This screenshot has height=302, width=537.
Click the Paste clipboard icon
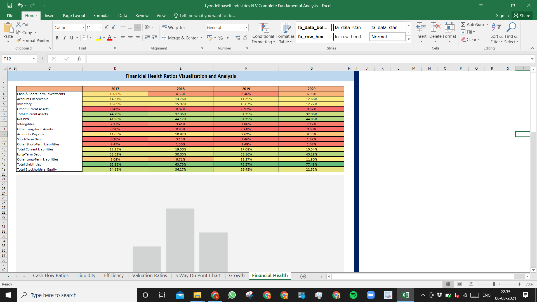pos(8,28)
